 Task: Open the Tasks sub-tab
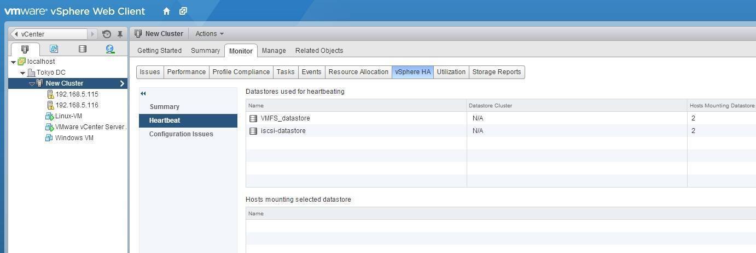coord(286,72)
